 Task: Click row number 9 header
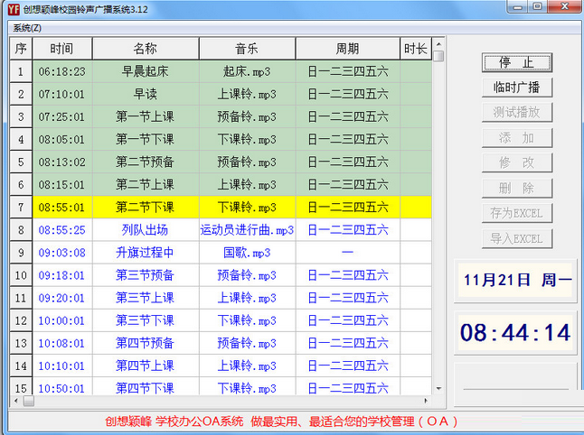(21, 253)
